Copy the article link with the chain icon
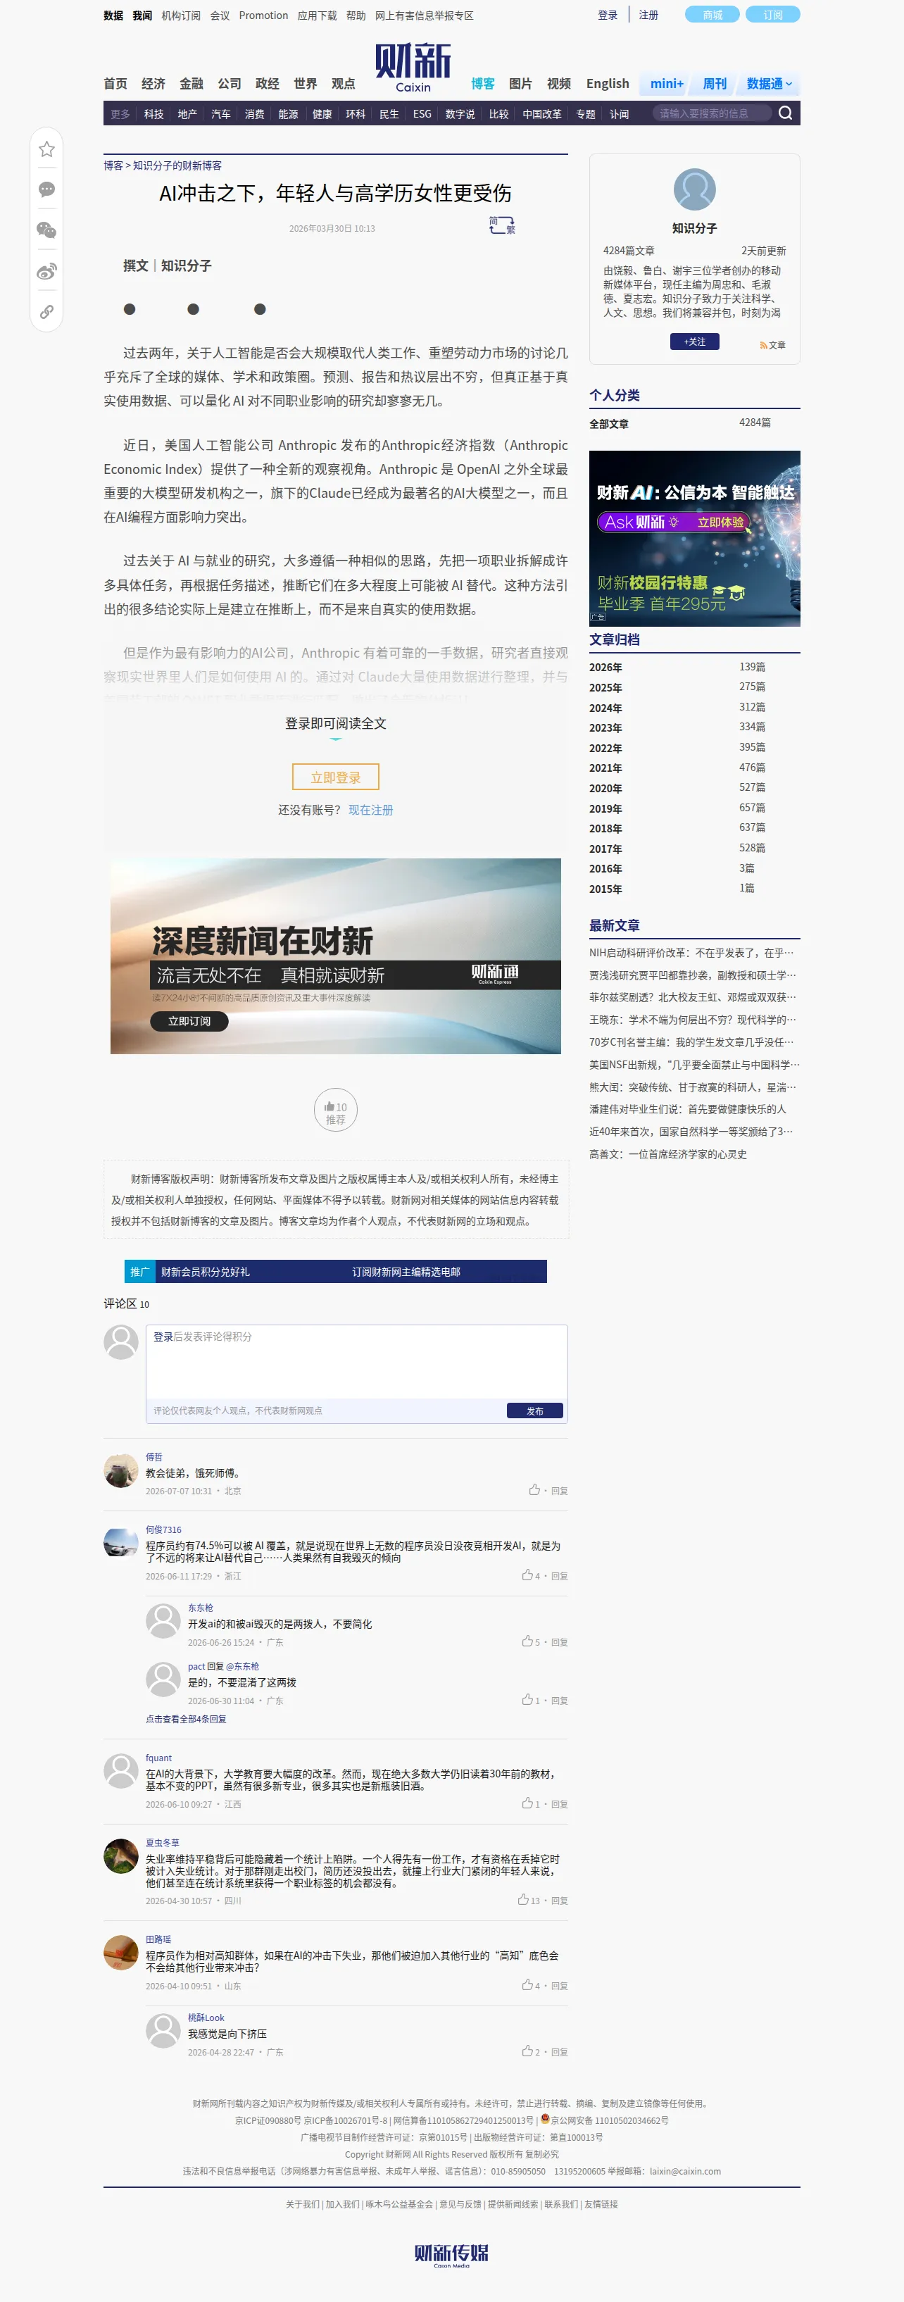904x2302 pixels. click(46, 312)
